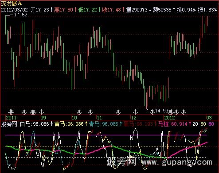The image size is (219, 173).
Task: Select the 黄马 indicator value label
Action: pyautogui.click(x=69, y=124)
